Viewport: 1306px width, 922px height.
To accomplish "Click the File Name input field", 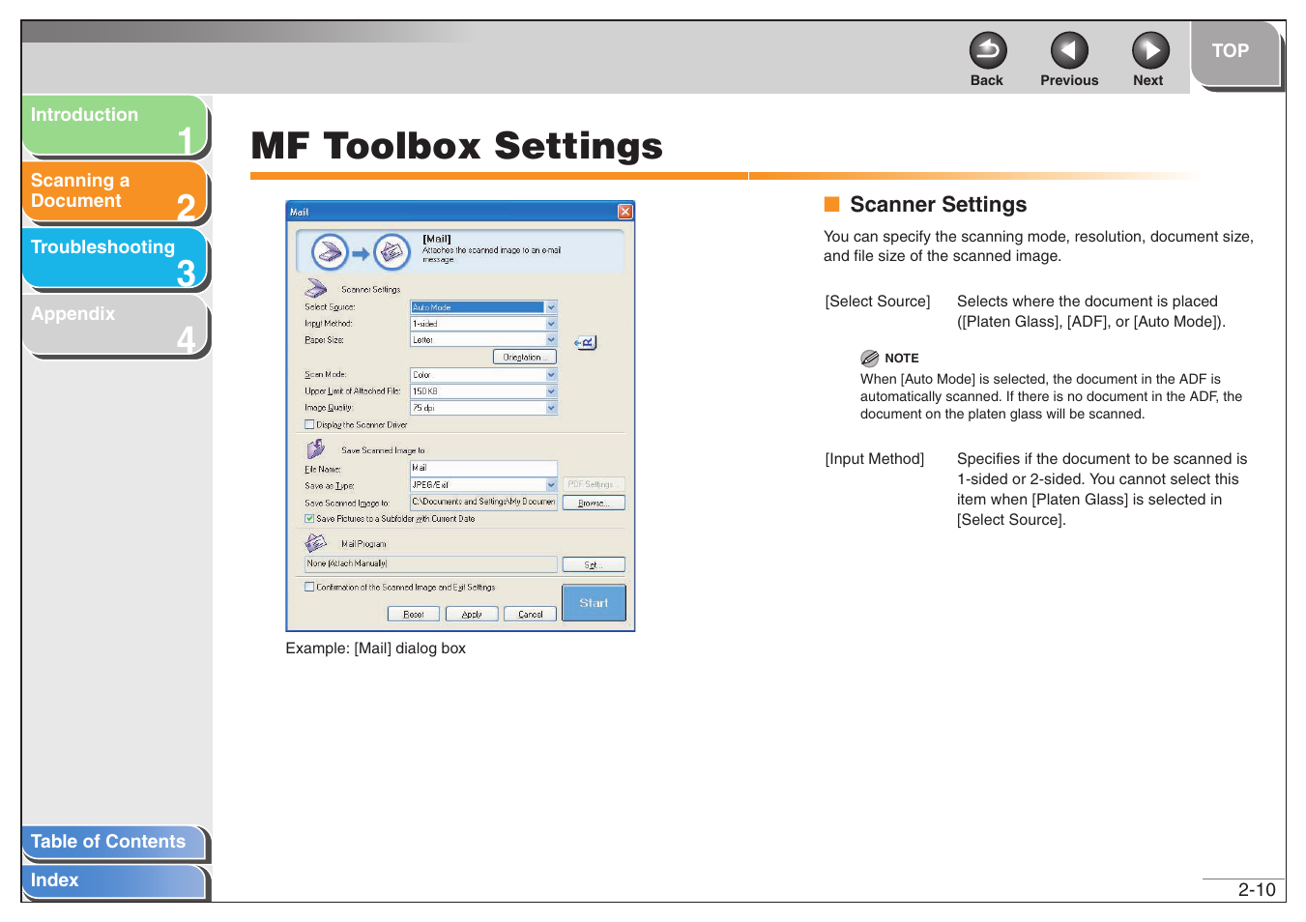I will [x=483, y=468].
